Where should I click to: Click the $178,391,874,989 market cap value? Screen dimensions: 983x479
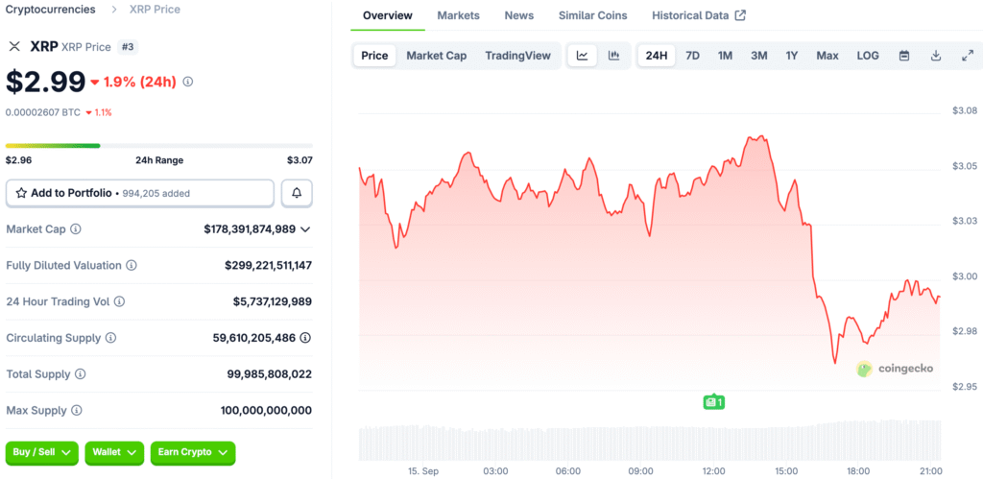pos(250,229)
